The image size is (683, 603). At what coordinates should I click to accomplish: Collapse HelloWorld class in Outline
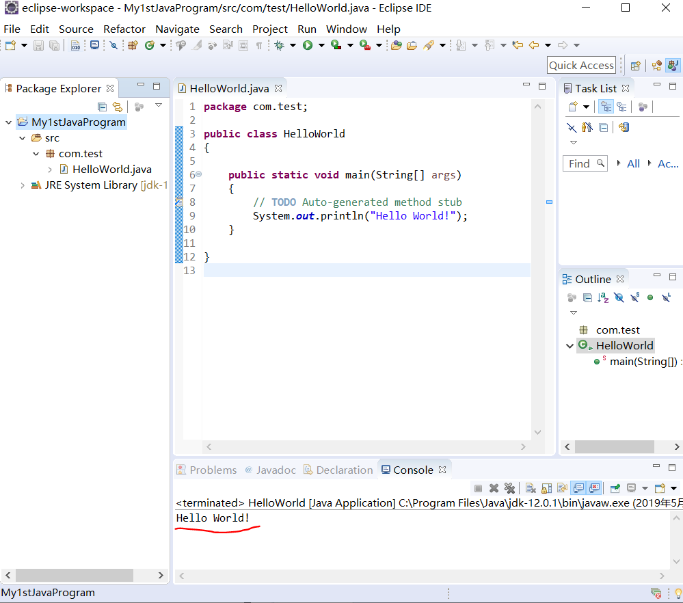(570, 346)
